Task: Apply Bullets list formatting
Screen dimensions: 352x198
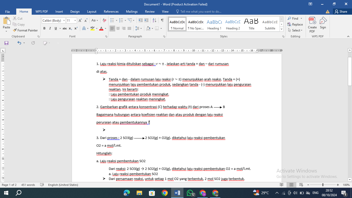Action: coord(112,20)
